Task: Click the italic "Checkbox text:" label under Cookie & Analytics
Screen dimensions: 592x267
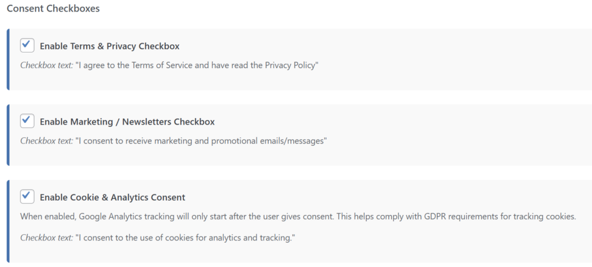Action: [46, 238]
